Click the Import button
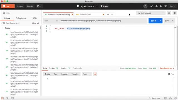Viewport: 178px width, 100px height. pos(20,6)
